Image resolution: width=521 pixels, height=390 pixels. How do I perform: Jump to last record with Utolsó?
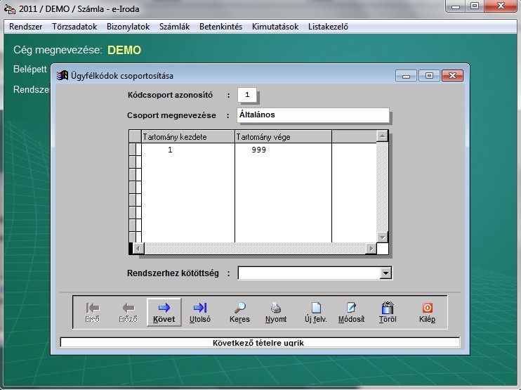click(200, 312)
